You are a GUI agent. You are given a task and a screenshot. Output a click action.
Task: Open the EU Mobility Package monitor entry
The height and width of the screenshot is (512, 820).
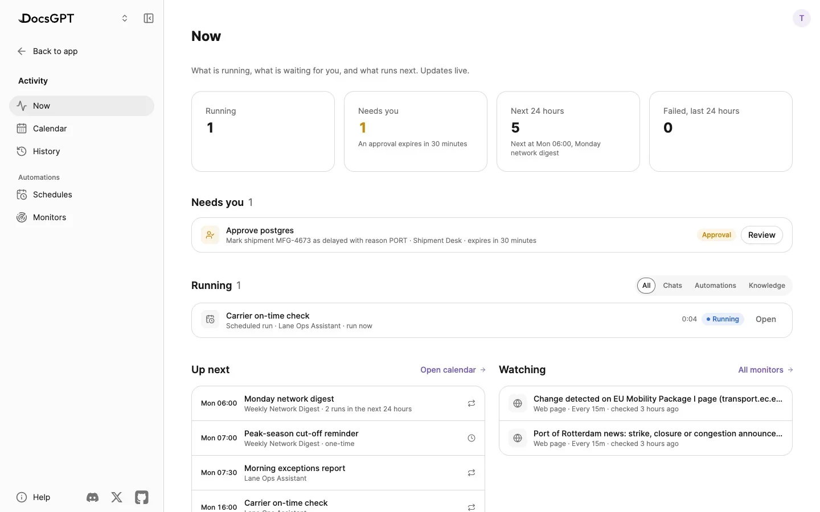coord(646,403)
